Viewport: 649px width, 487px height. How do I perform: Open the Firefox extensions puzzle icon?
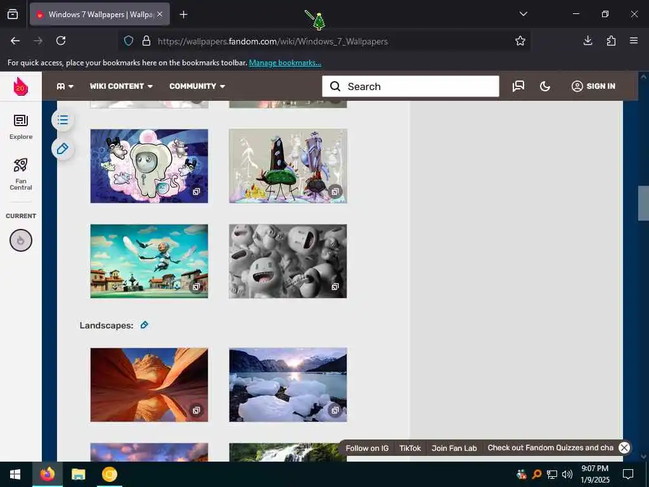(611, 41)
